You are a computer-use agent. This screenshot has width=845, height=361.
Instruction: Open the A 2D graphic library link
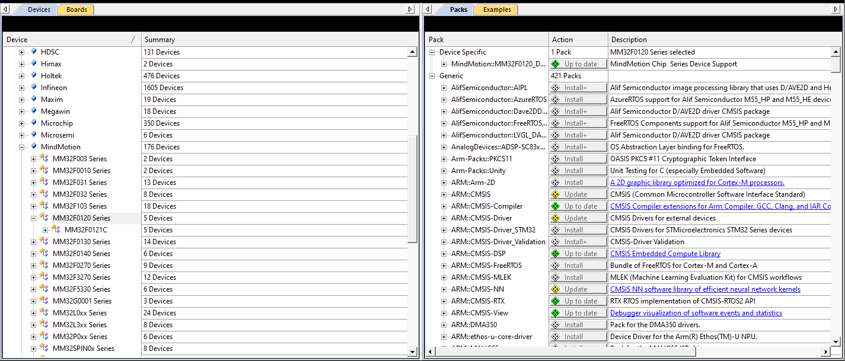click(697, 183)
